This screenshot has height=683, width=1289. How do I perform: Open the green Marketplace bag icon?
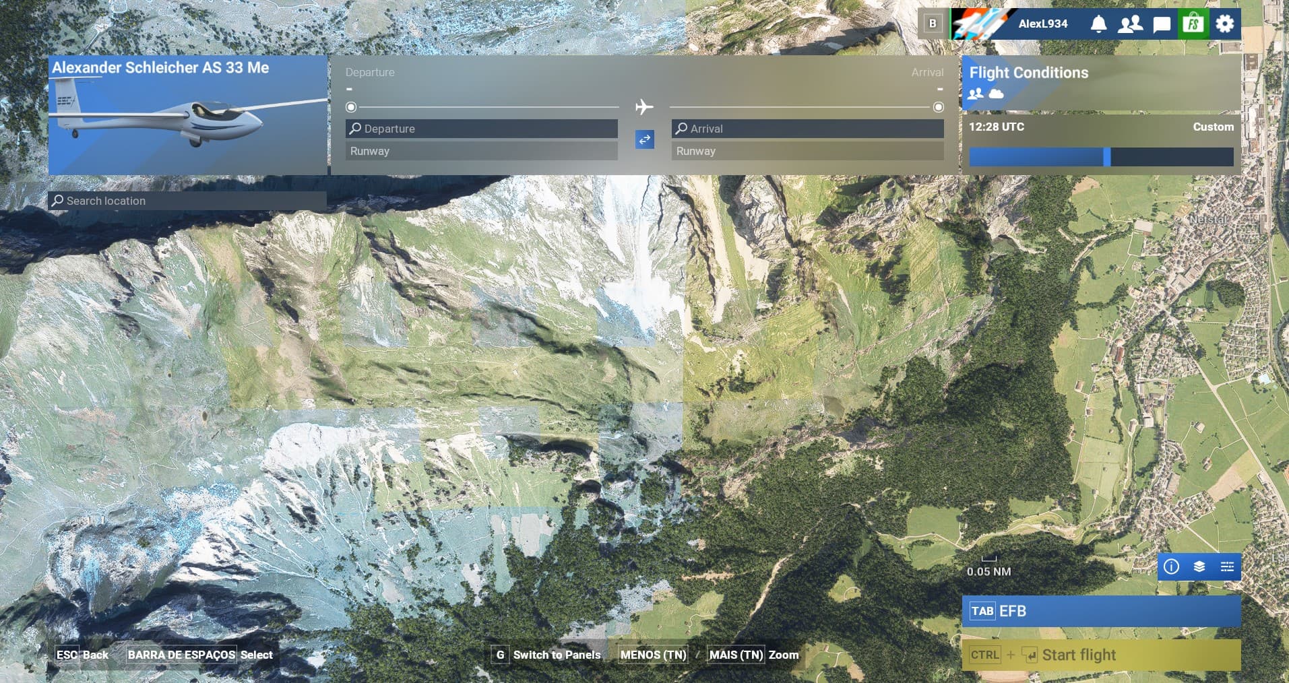tap(1193, 24)
